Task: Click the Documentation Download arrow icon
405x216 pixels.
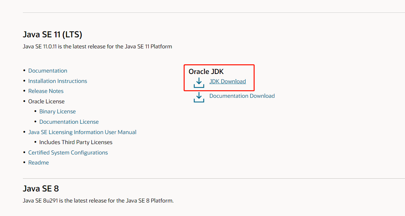Action: (199, 97)
